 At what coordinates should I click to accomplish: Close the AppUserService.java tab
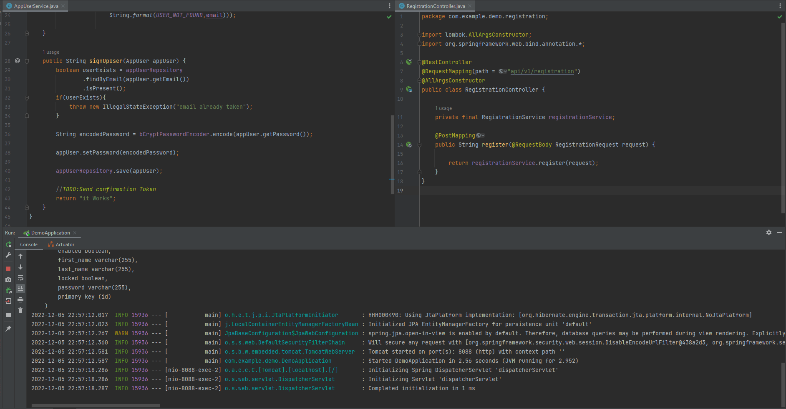tap(63, 6)
